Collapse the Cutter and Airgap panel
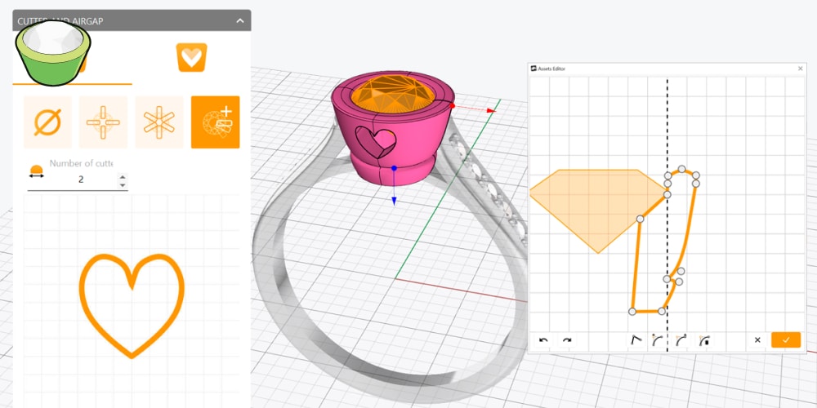This screenshot has width=817, height=408. tap(239, 20)
